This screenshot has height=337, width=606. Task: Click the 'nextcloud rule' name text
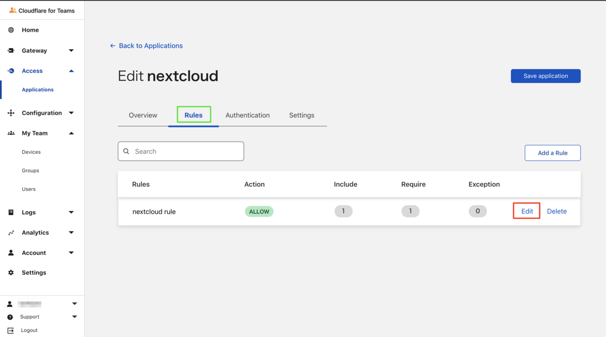[x=154, y=212]
